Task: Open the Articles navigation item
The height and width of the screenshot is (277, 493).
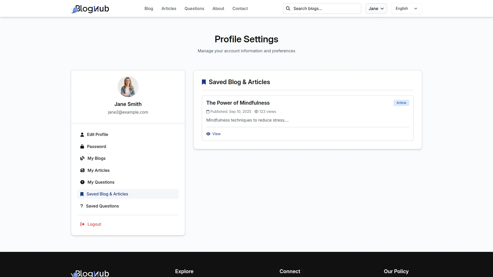Action: (169, 8)
